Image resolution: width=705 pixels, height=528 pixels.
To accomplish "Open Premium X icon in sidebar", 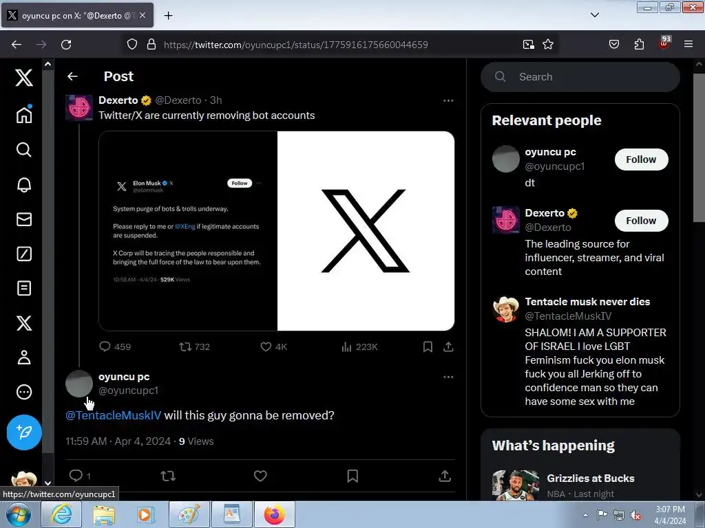I will (x=24, y=323).
